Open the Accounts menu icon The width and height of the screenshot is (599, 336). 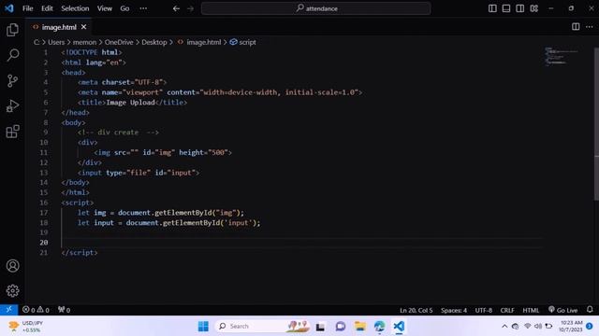[12, 265]
